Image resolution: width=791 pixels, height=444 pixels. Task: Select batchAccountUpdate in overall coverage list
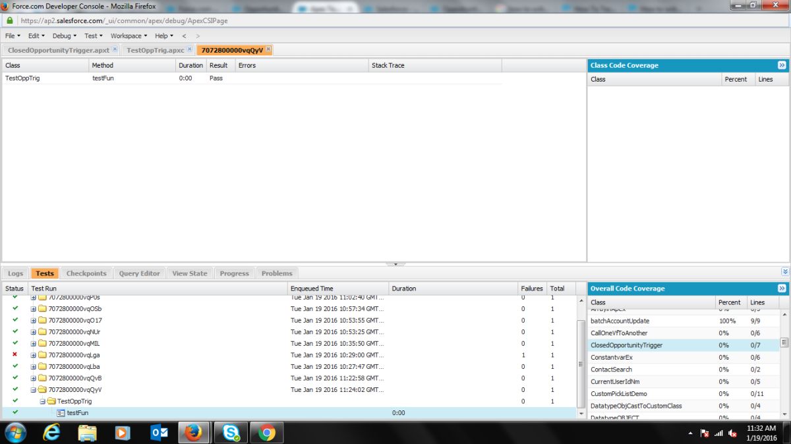(x=683, y=321)
